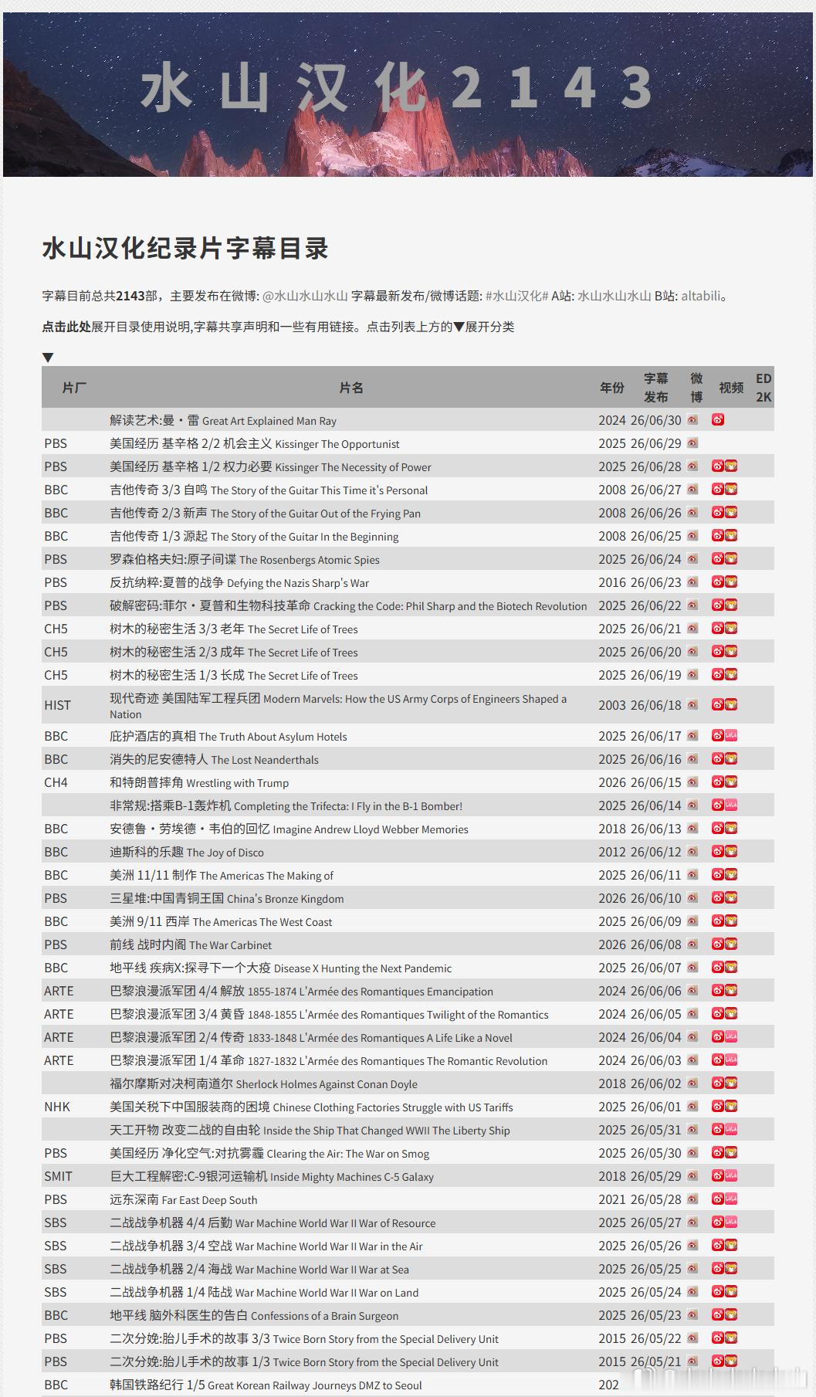Viewport: 816px width, 1397px height.
Task: Open Bilibili video icon for C-5 Galaxy row
Action: coord(731,1175)
